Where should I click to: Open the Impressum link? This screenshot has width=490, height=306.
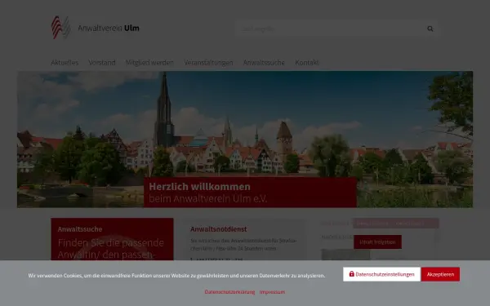point(272,292)
